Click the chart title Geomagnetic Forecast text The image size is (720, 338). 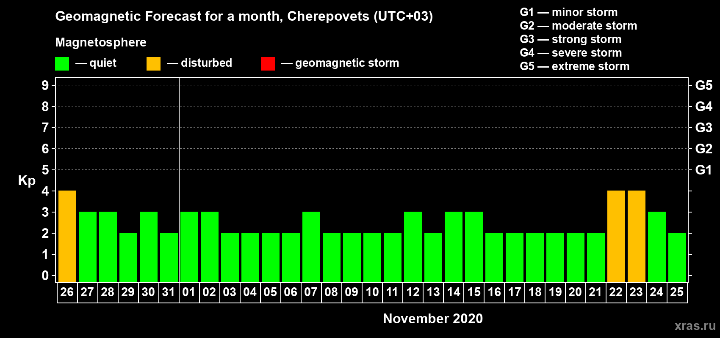pos(244,16)
